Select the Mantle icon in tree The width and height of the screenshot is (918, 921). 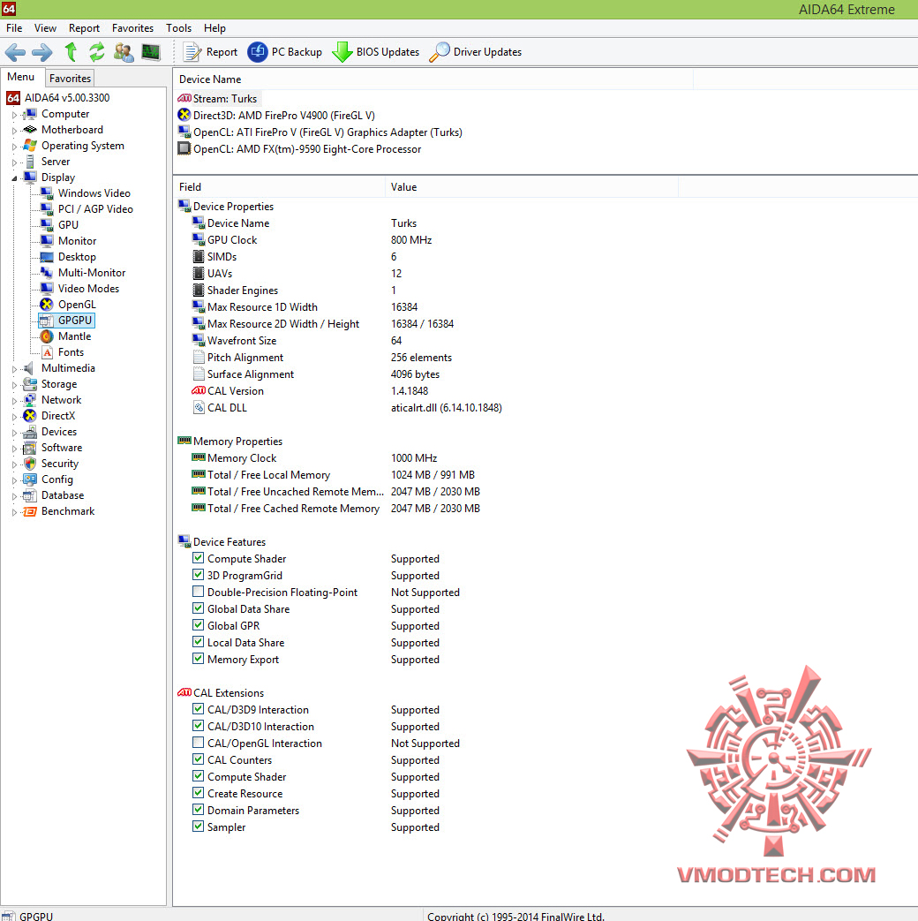(x=47, y=336)
